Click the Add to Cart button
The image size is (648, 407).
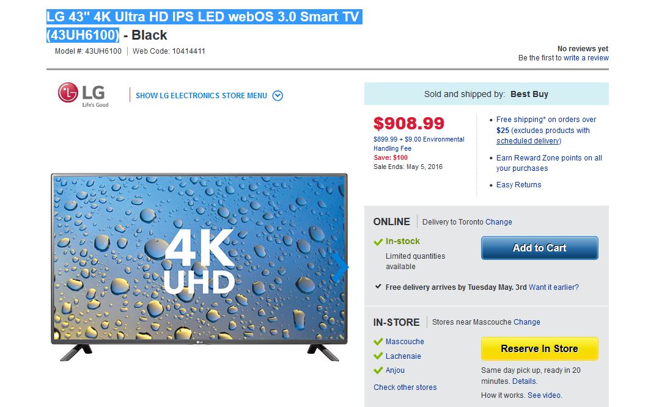coord(539,248)
